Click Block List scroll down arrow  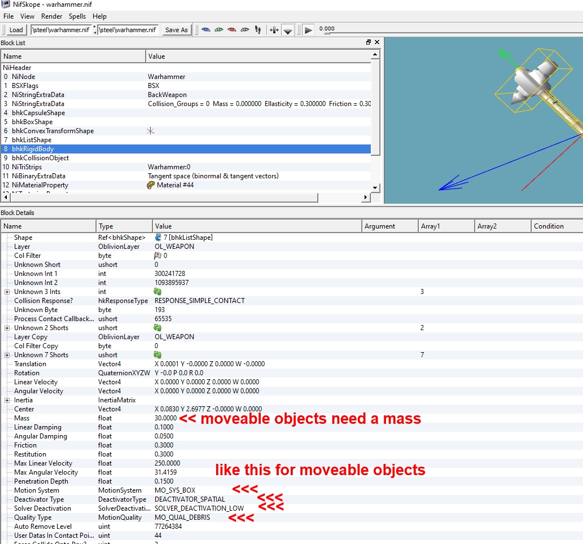point(375,188)
